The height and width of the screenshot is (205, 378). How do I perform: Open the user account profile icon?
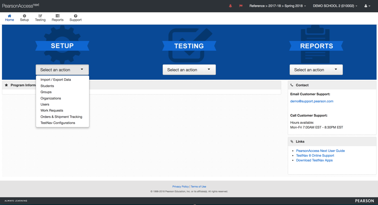pos(367,6)
